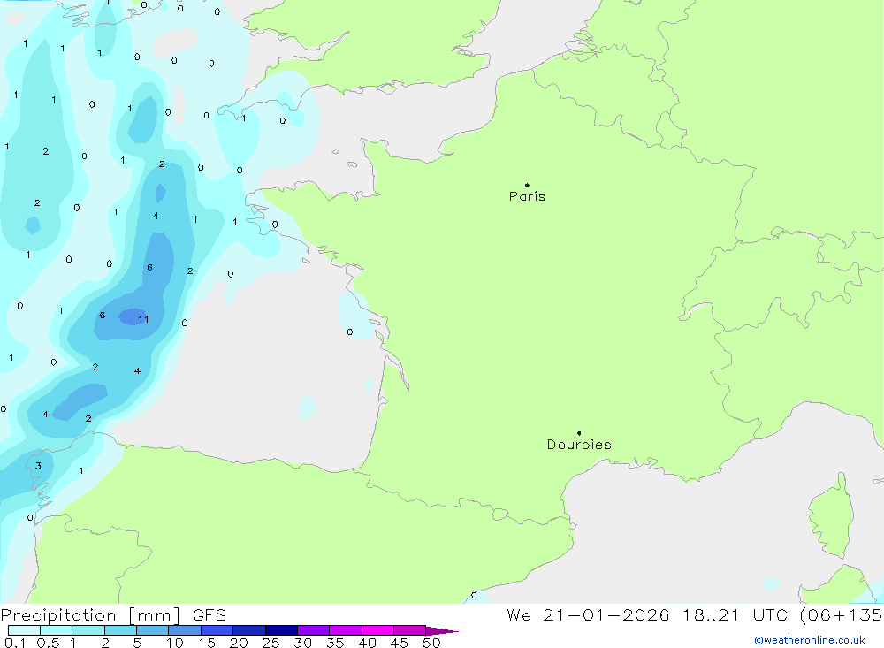The height and width of the screenshot is (648, 884).
Task: Select the Dourbies location dot marker
Action: click(579, 433)
